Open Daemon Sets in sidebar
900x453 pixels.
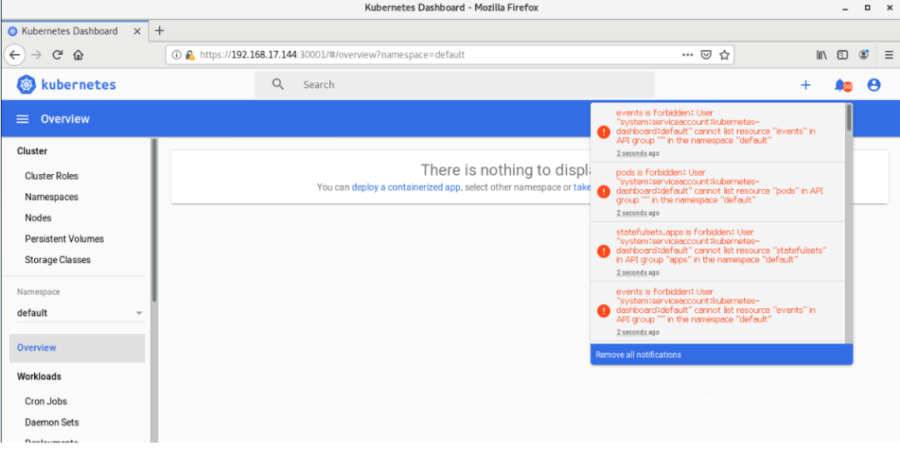pos(52,422)
